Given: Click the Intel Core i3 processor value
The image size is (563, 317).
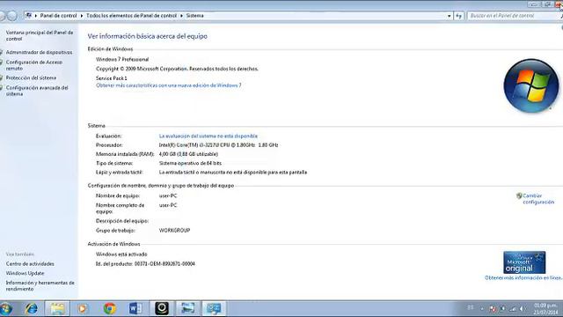Looking at the screenshot, I should click(218, 145).
